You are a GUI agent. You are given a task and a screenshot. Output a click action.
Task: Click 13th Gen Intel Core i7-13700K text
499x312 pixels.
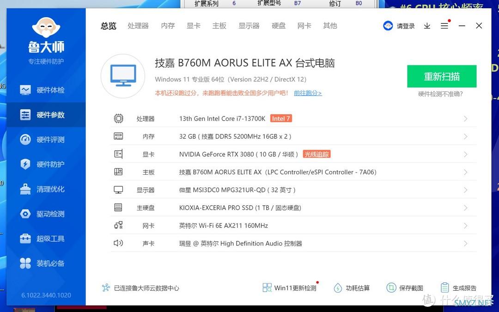tap(222, 118)
